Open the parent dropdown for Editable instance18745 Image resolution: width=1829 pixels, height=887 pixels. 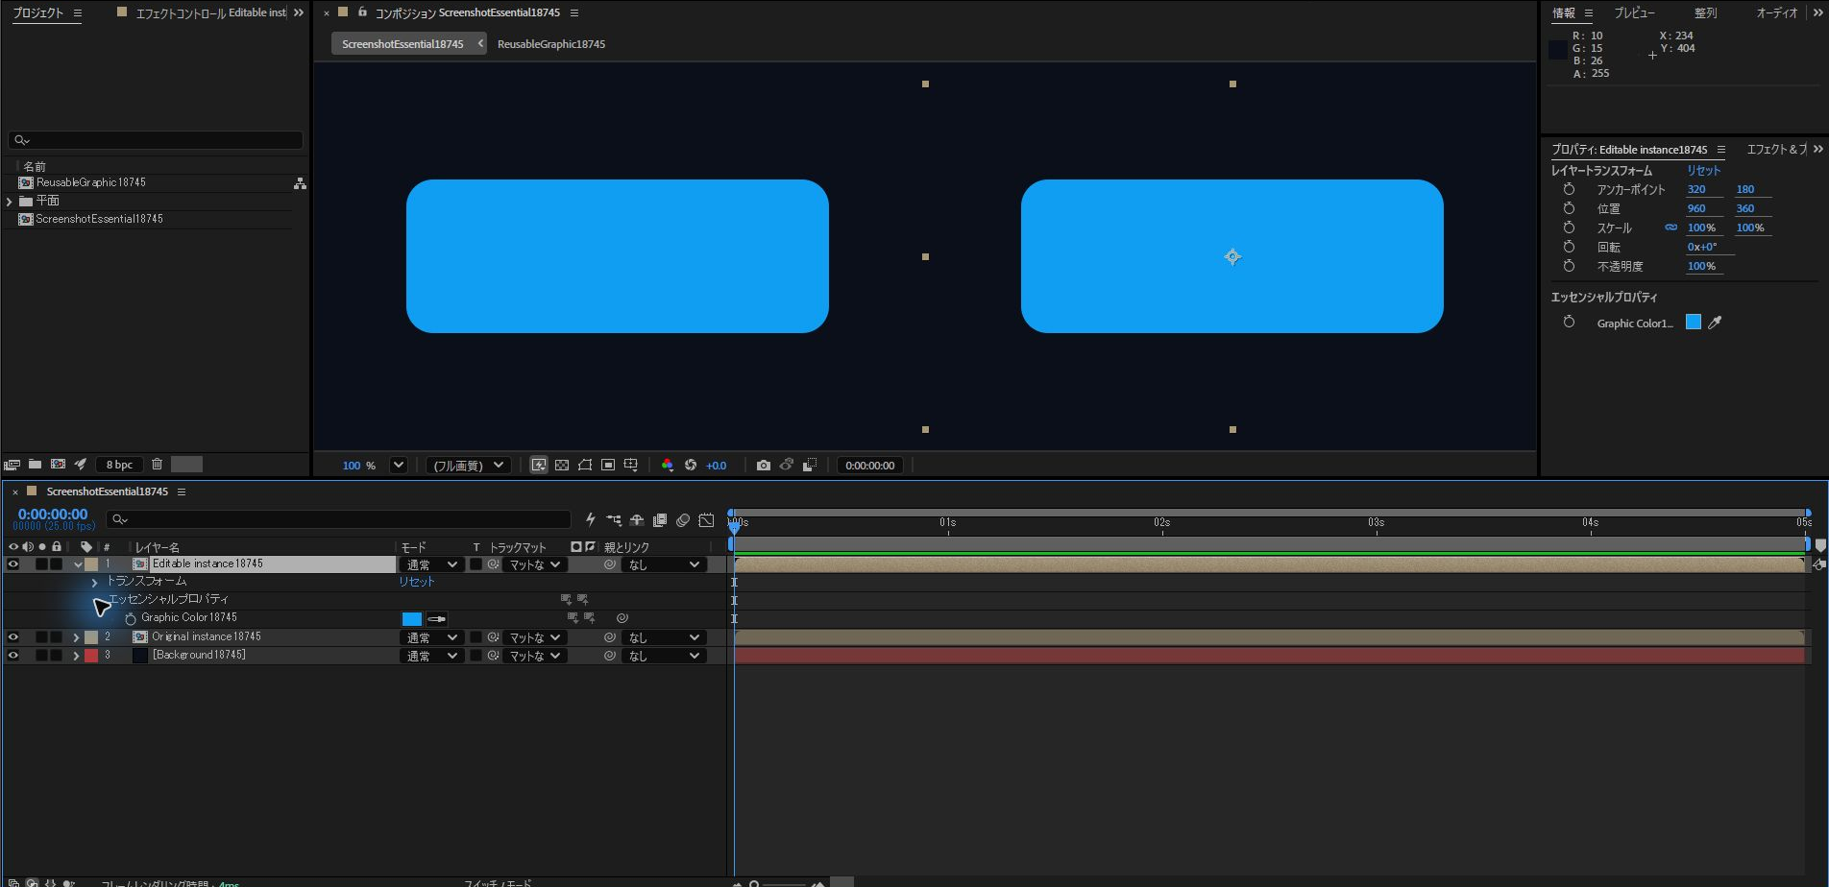click(663, 565)
